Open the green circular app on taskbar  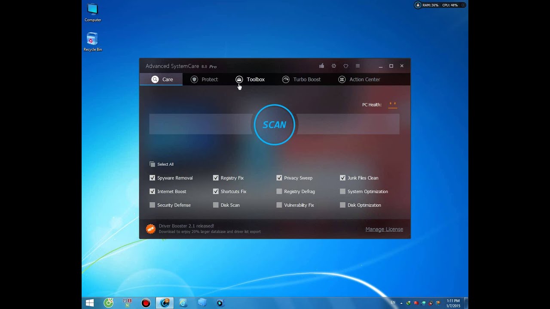(109, 303)
